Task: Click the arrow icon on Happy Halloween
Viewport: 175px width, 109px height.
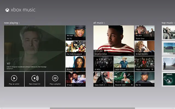Action: click(x=152, y=69)
